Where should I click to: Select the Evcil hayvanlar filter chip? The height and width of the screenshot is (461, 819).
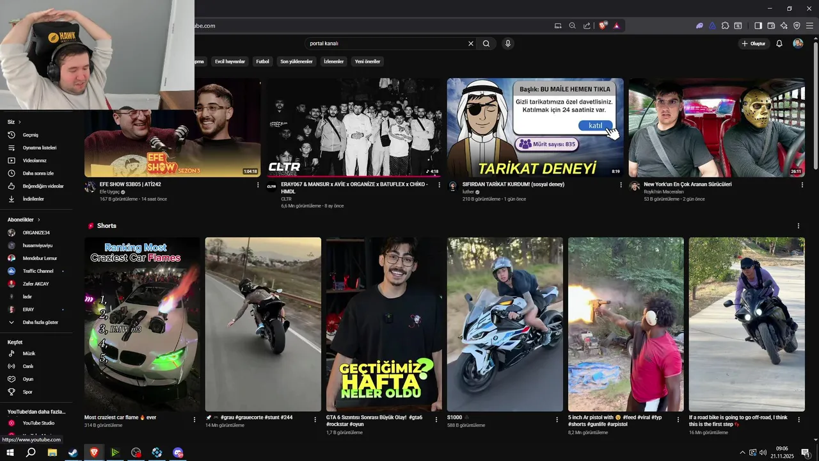click(x=230, y=61)
